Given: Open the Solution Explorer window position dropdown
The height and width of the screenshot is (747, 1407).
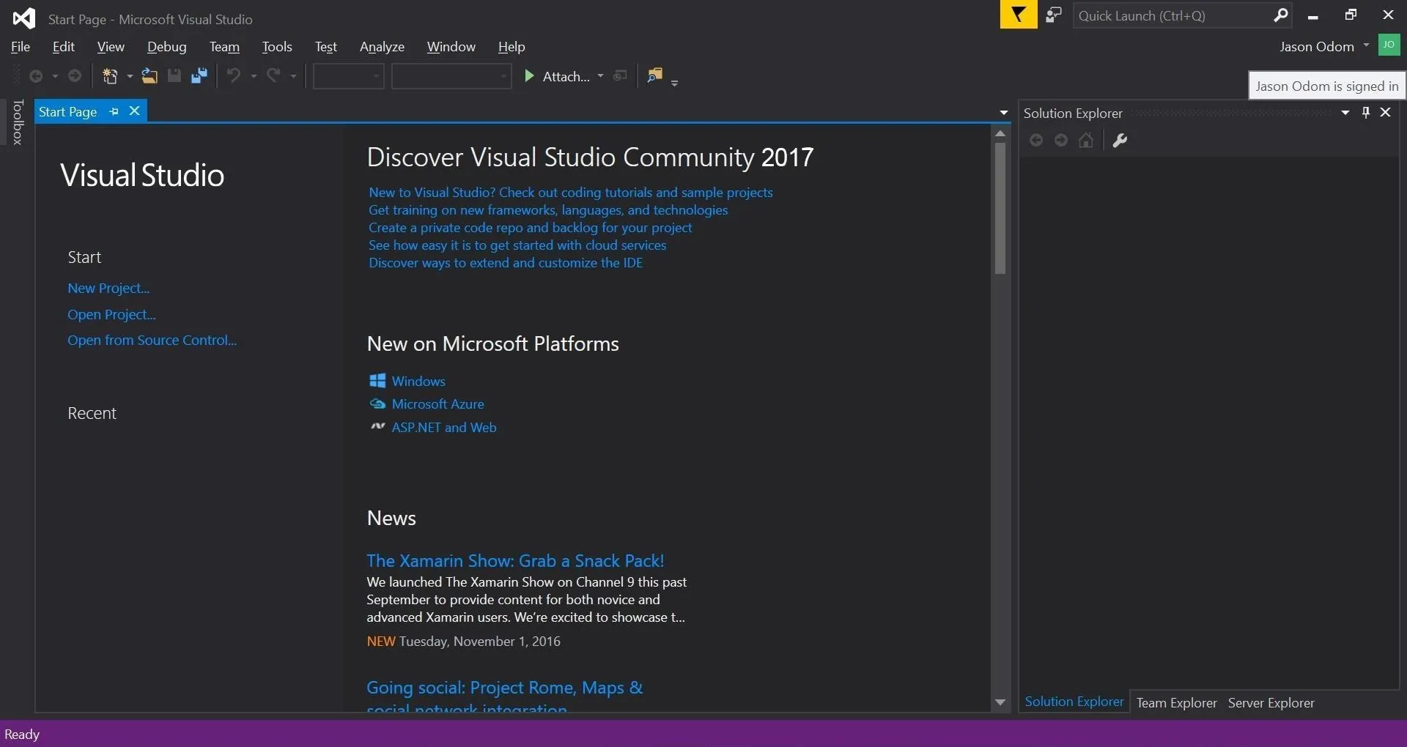Looking at the screenshot, I should click(x=1345, y=113).
